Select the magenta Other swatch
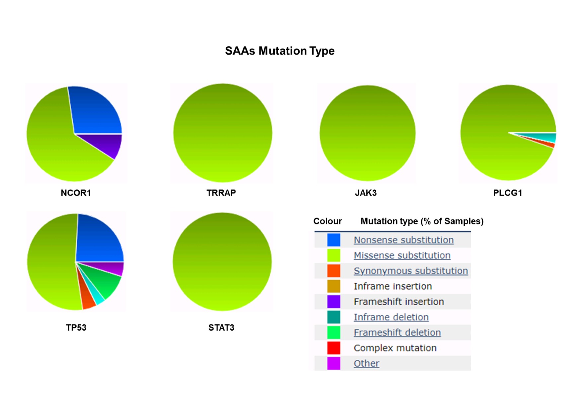 coord(333,364)
